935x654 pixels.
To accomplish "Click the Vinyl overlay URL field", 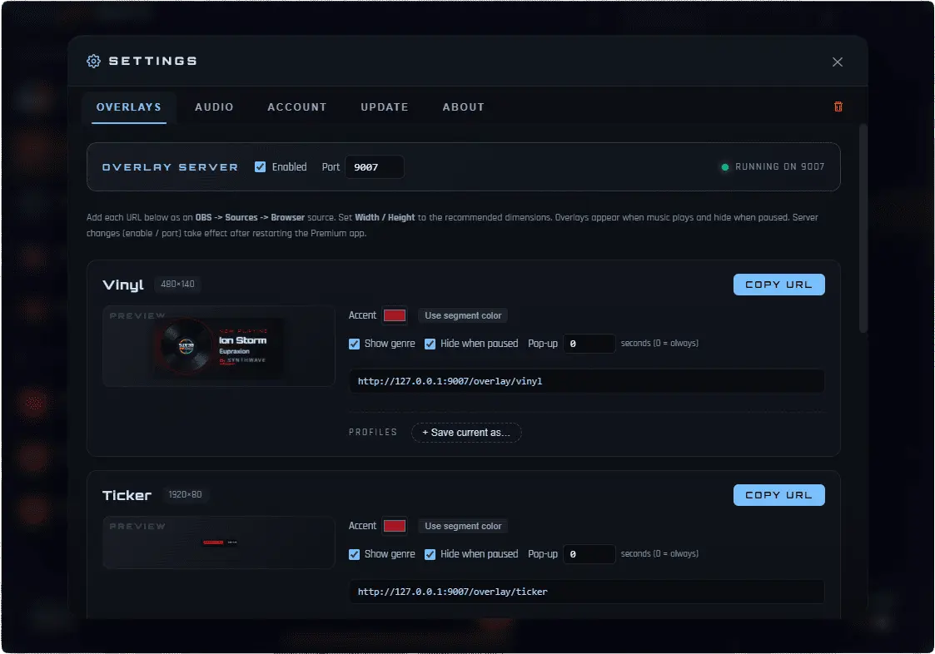I will click(x=587, y=381).
